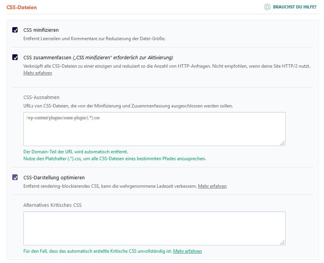Toggle the "CSS zusammenfassen" checkbox

pos(15,57)
